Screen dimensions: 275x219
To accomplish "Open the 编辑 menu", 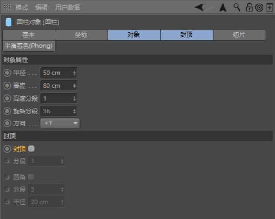I will pyautogui.click(x=41, y=8).
